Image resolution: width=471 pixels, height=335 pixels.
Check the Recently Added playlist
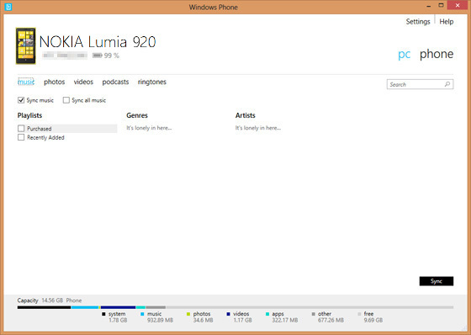(21, 137)
